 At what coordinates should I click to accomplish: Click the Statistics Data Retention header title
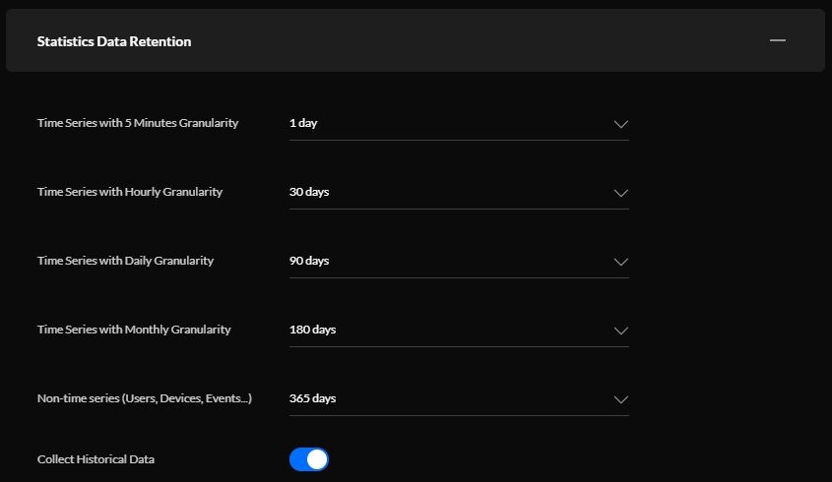point(114,41)
